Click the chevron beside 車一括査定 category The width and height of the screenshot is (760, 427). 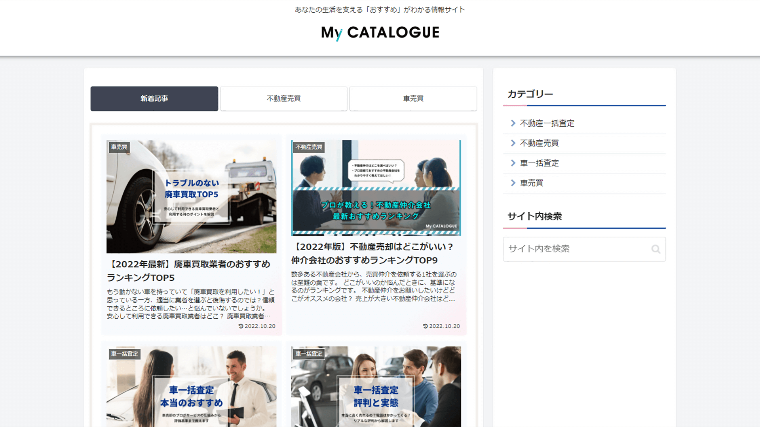(513, 163)
